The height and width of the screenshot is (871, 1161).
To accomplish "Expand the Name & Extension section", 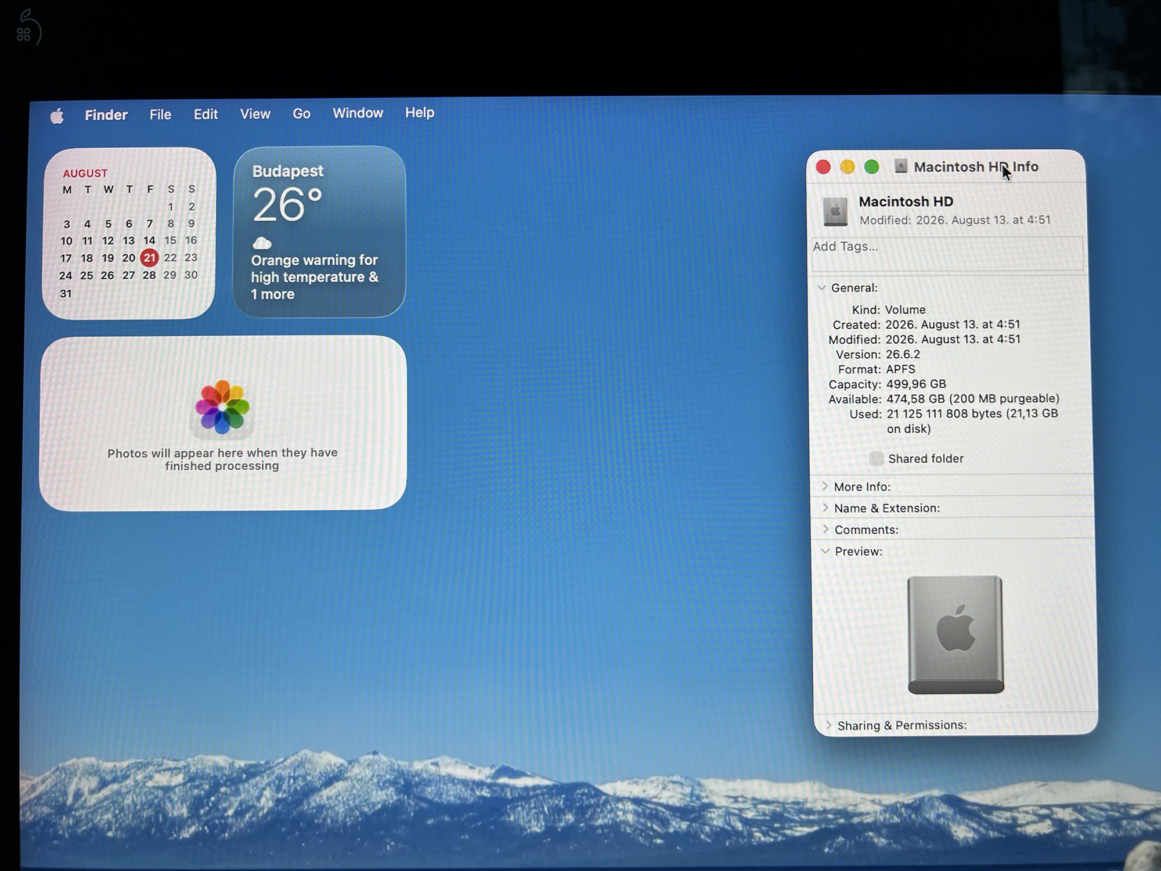I will click(x=825, y=508).
